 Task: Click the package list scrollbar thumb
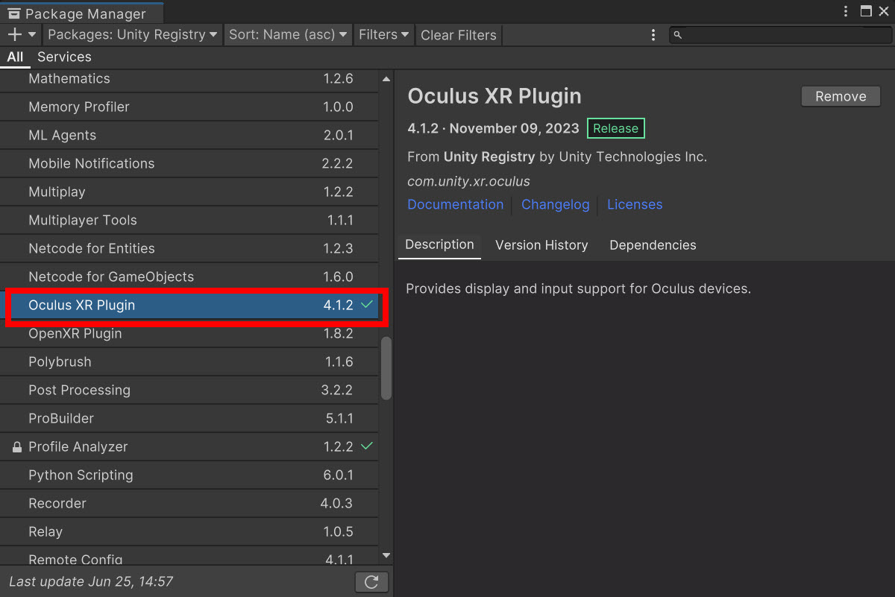(x=386, y=370)
